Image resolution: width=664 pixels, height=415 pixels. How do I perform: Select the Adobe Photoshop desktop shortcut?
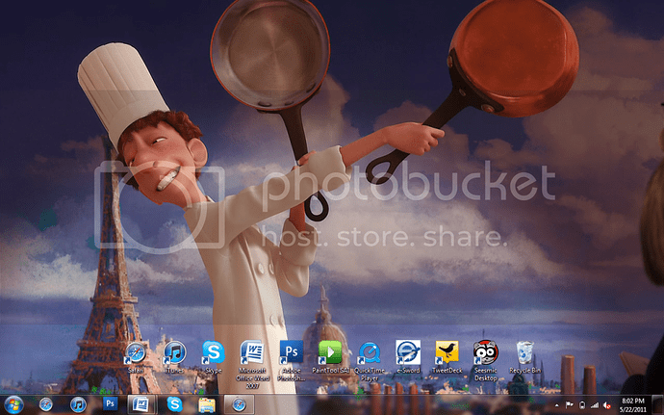(291, 352)
